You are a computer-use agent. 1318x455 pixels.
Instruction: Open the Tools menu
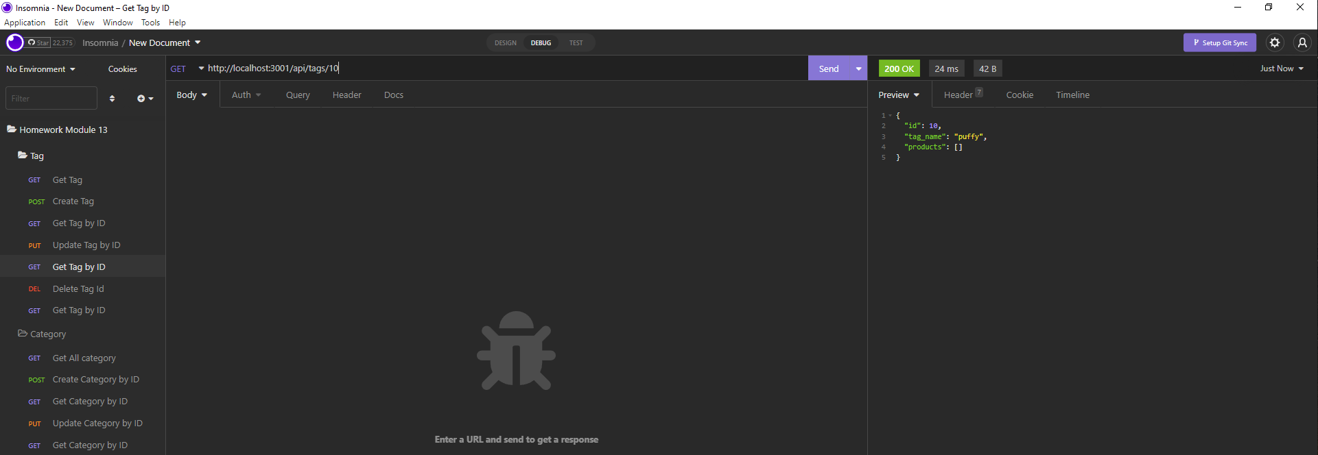click(150, 23)
